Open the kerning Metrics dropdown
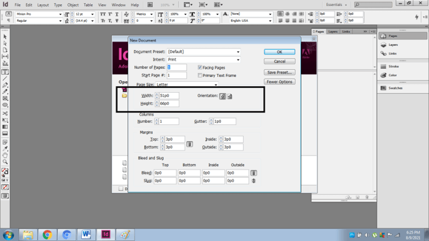Viewport: 429px width, 241px height. 151,14
